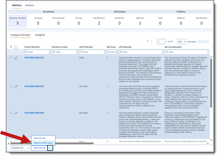Go to previous page of results
This screenshot has height=155, width=217.
[202, 42]
